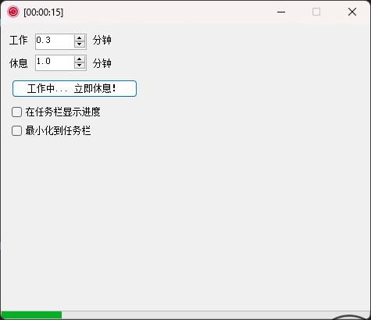Click the red timer app icon

click(x=13, y=12)
